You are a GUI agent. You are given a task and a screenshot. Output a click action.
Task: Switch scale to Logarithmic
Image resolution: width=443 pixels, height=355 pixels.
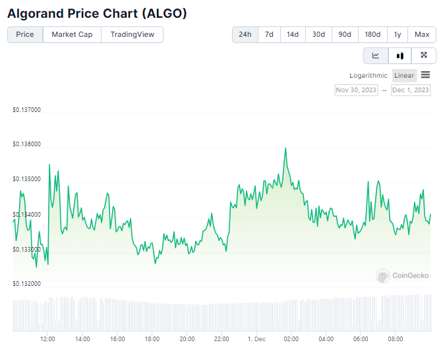[368, 75]
